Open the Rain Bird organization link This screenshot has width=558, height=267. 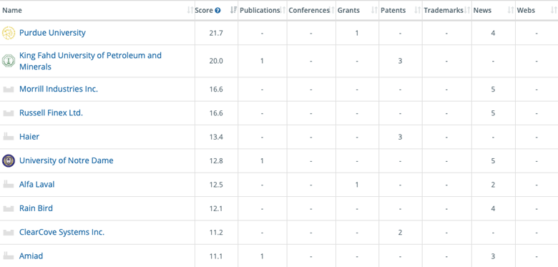point(36,208)
